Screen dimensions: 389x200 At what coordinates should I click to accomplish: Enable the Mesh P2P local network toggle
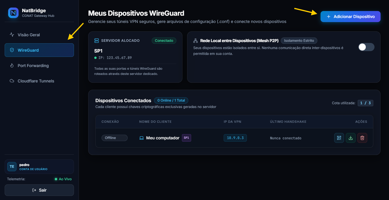coord(366,47)
